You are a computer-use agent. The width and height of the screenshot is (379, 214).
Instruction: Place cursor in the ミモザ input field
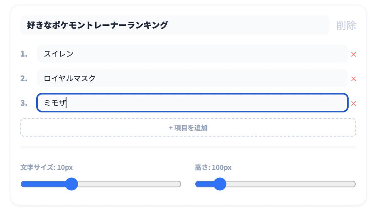click(192, 103)
